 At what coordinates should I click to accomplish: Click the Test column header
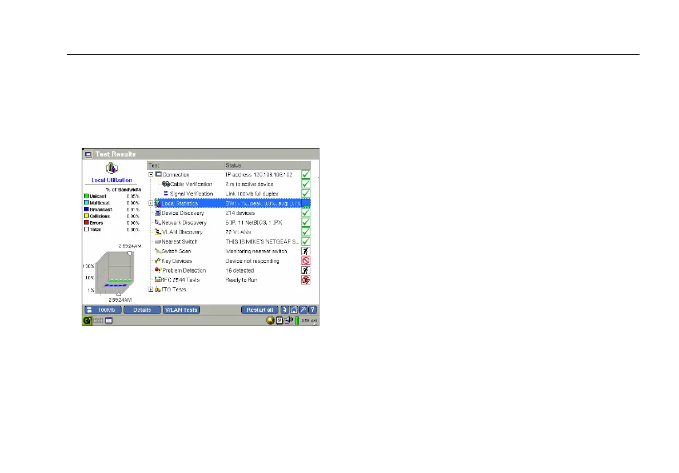click(x=186, y=165)
